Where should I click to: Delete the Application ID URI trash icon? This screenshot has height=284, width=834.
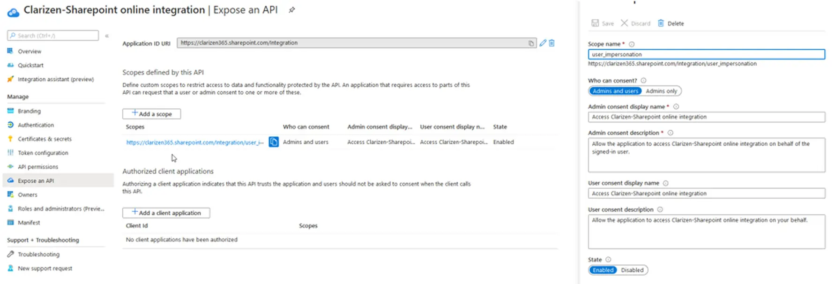552,43
